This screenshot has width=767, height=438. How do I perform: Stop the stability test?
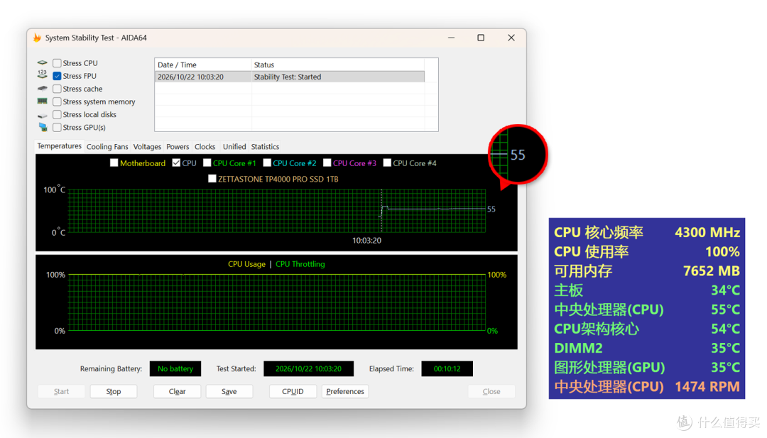point(114,392)
